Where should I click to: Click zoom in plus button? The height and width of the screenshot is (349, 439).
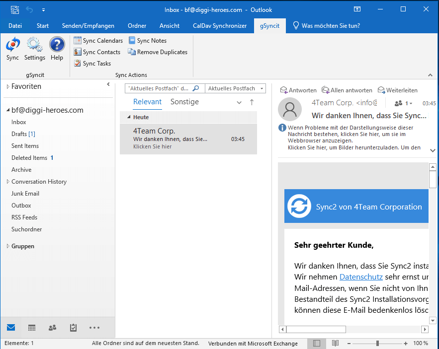[x=405, y=343]
